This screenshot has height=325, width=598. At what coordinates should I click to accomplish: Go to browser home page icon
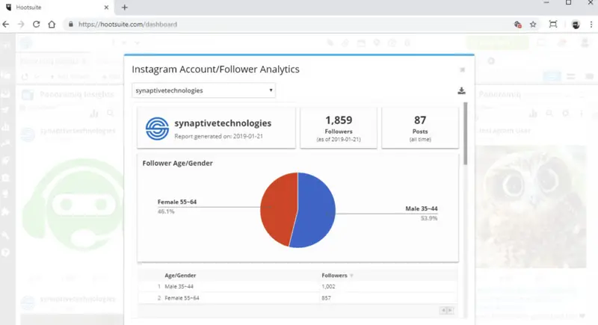tap(52, 24)
